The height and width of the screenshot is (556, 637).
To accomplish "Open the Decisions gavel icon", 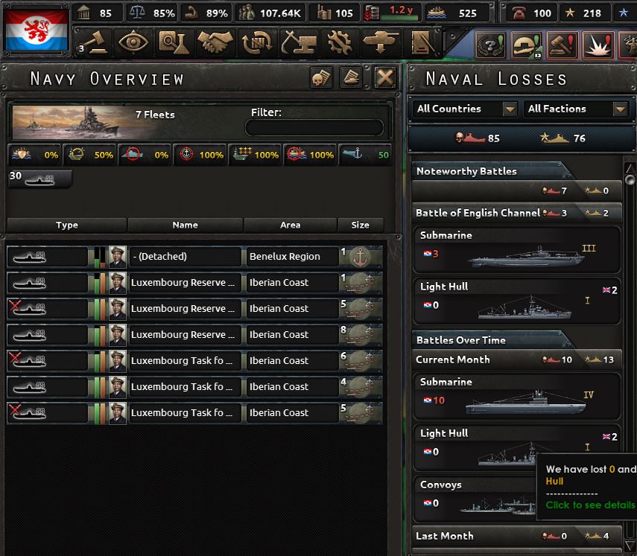I will tap(93, 42).
